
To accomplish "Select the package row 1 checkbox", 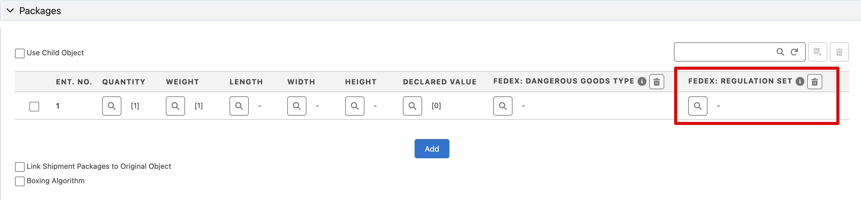I will pyautogui.click(x=34, y=106).
